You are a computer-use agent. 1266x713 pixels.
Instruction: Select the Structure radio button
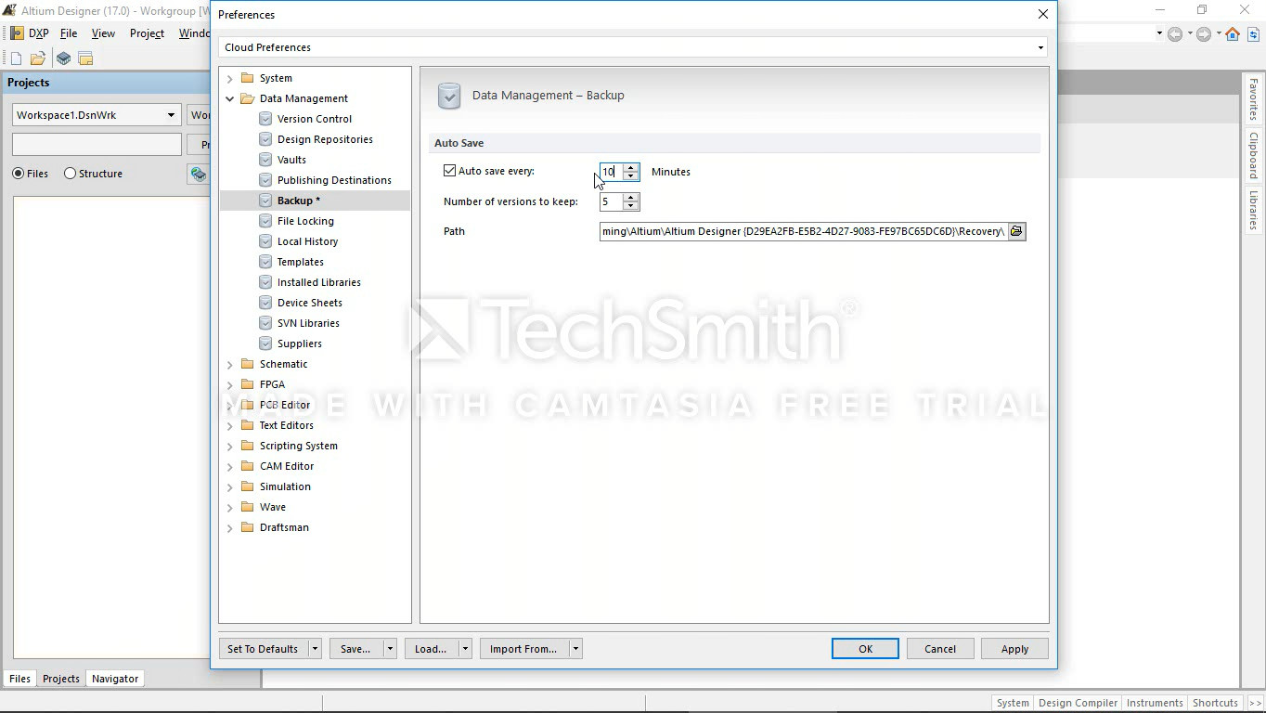(x=71, y=174)
